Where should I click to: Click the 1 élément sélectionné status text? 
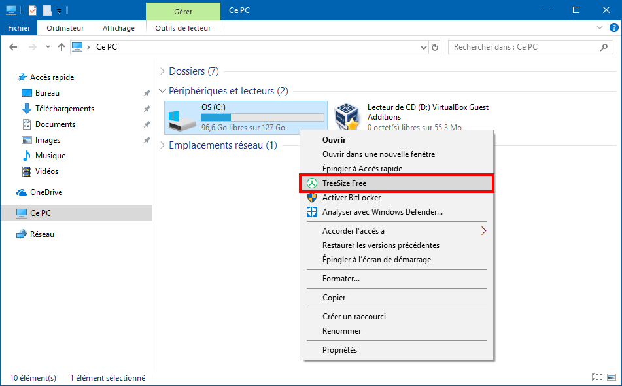107,378
